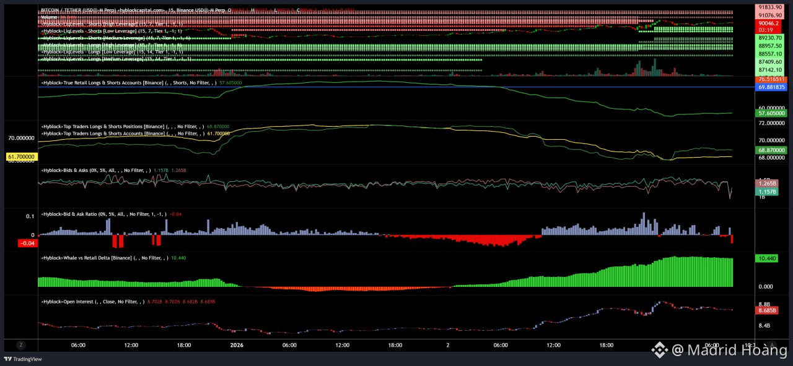The height and width of the screenshot is (366, 793).
Task: Click the 8.4B open interest axis tick
Action: 765,326
